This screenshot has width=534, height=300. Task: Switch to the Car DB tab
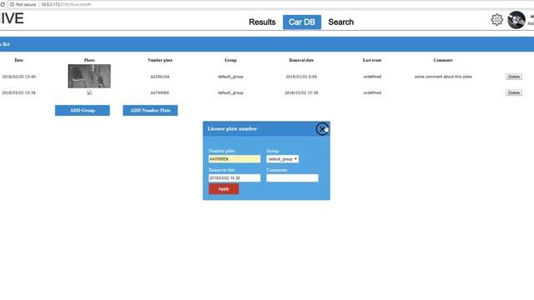[302, 22]
